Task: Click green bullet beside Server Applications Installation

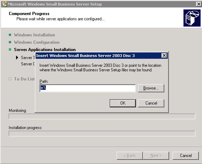Action: pyautogui.click(x=10, y=50)
